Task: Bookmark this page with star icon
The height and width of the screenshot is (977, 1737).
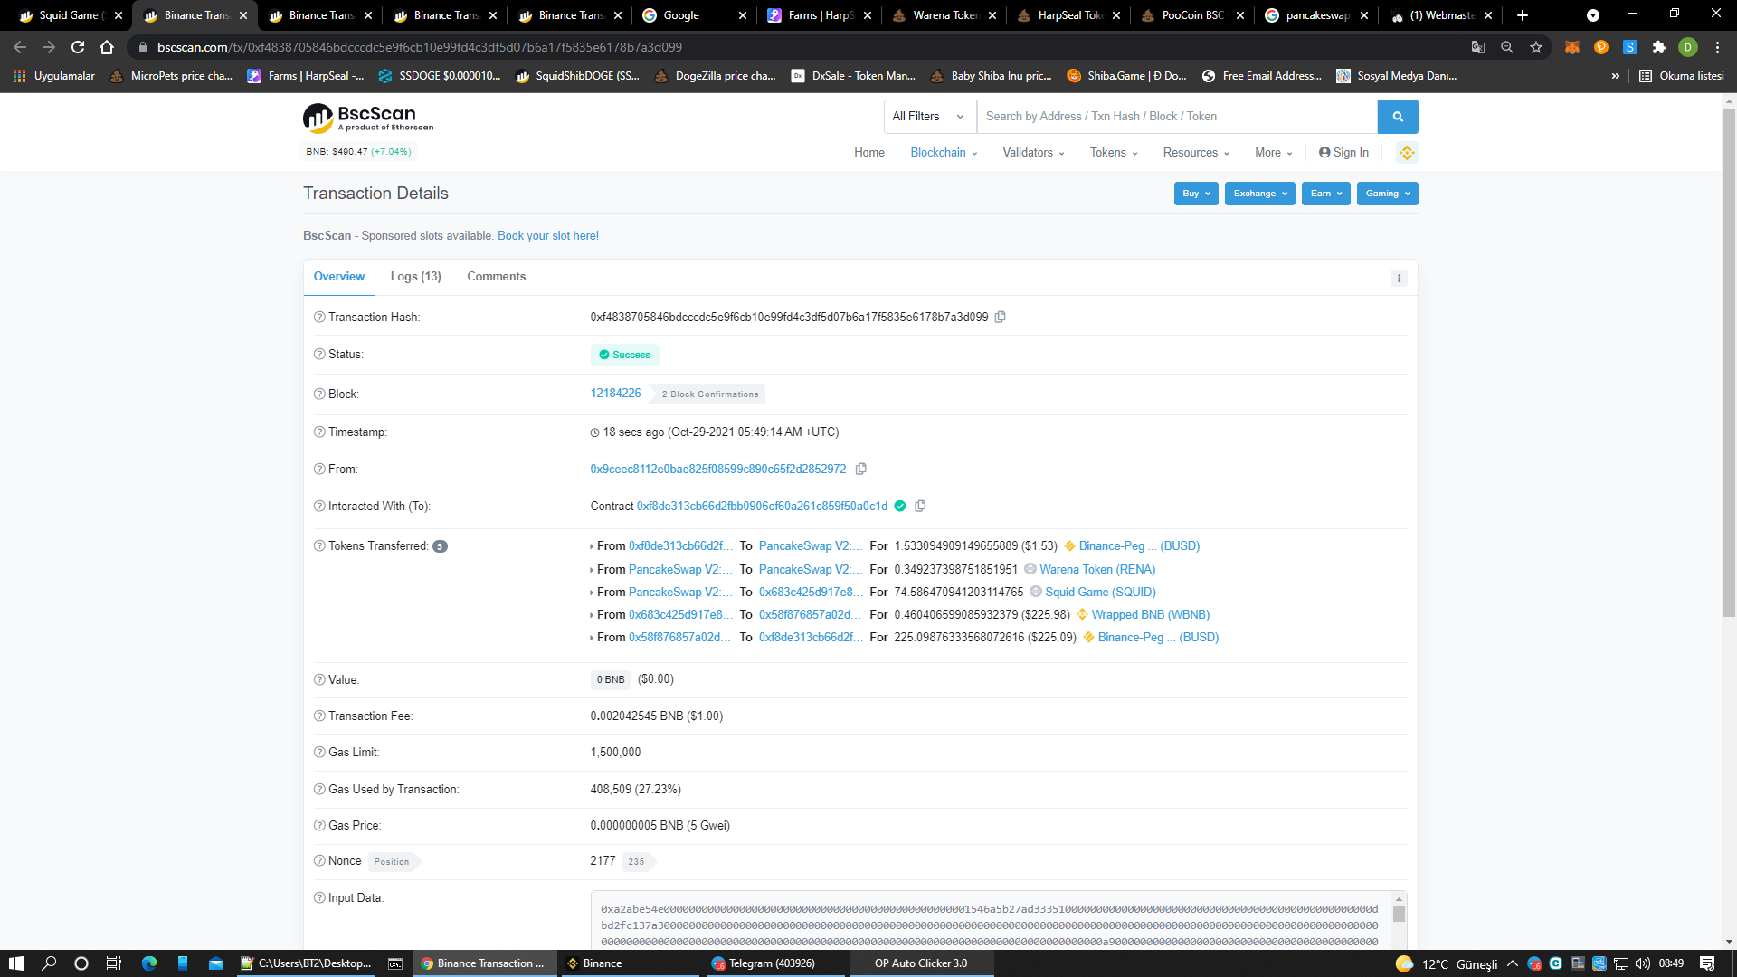Action: click(x=1536, y=47)
